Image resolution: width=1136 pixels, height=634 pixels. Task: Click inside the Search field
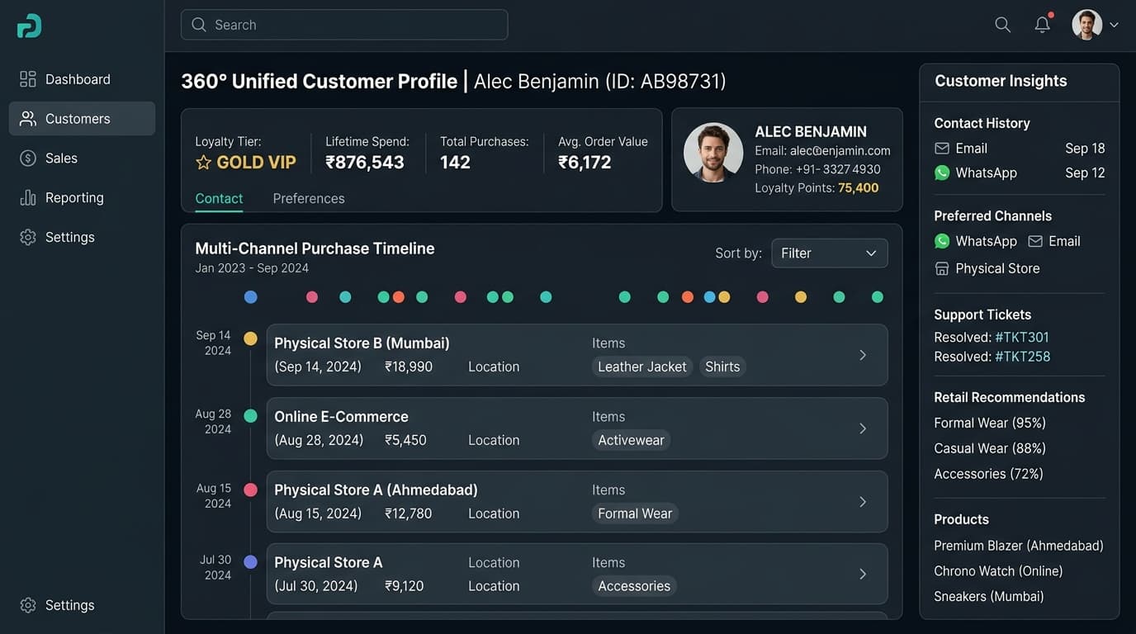[x=344, y=25]
